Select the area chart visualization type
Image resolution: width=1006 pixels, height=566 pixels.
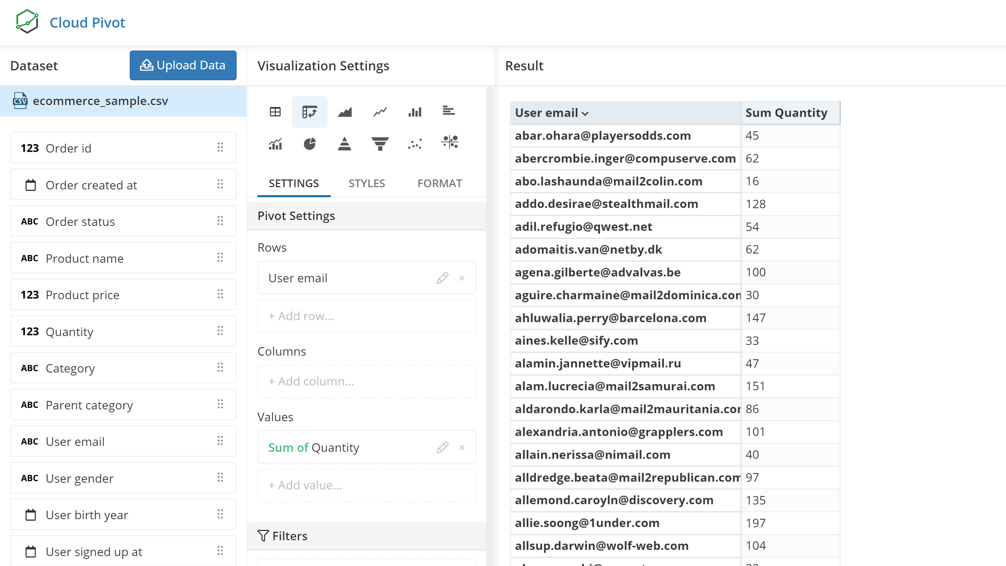click(345, 112)
